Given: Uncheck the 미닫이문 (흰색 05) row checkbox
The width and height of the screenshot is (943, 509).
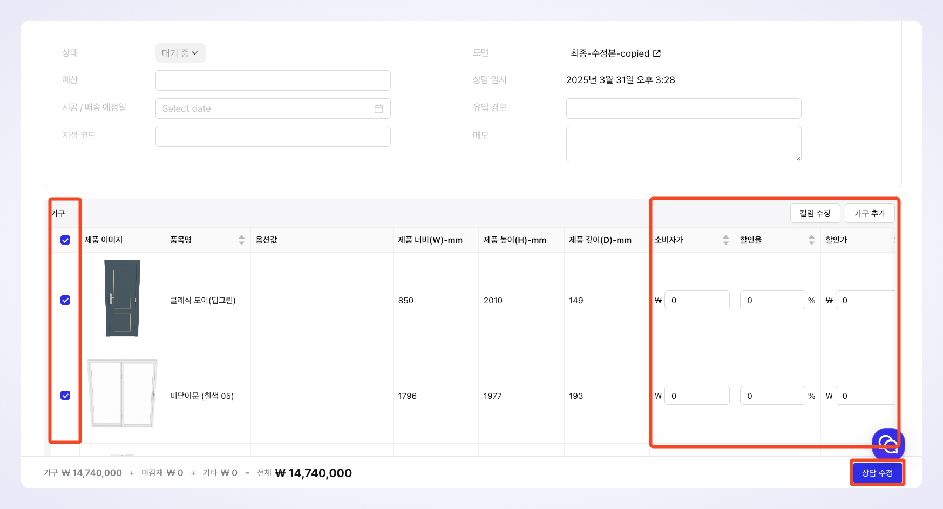Looking at the screenshot, I should pyautogui.click(x=65, y=396).
